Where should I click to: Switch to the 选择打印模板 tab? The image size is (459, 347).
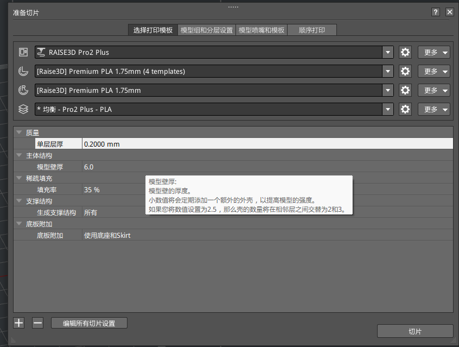[153, 30]
